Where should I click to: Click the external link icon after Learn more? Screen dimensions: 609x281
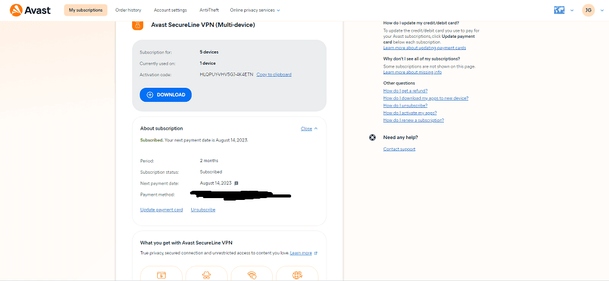[315, 253]
